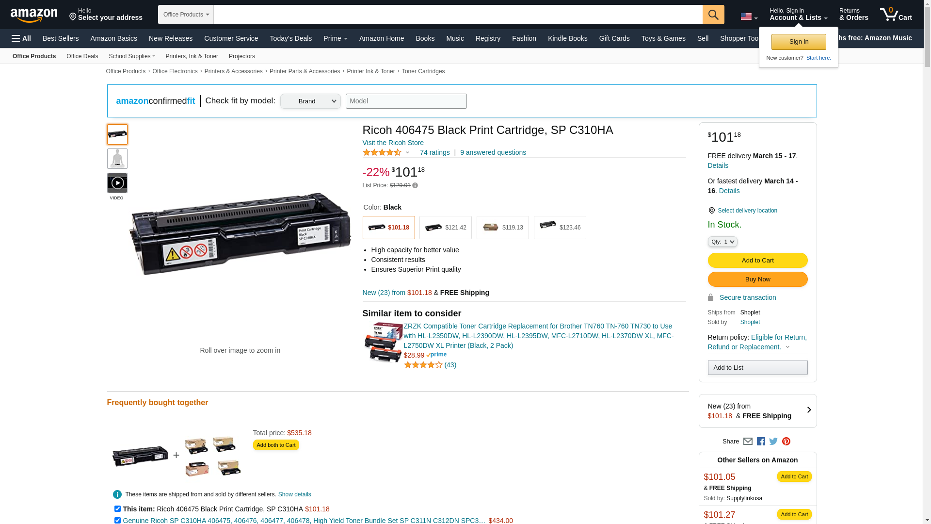Go to Today's Deals

tap(290, 38)
